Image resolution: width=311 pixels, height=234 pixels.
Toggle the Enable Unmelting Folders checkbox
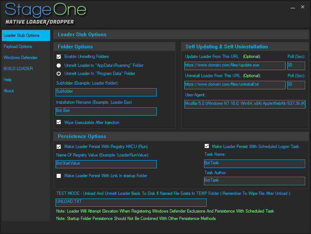click(59, 57)
